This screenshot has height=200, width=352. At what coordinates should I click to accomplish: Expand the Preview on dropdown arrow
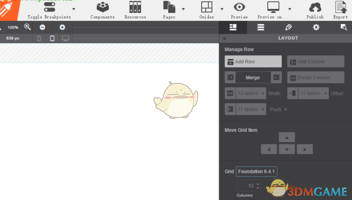click(x=290, y=9)
